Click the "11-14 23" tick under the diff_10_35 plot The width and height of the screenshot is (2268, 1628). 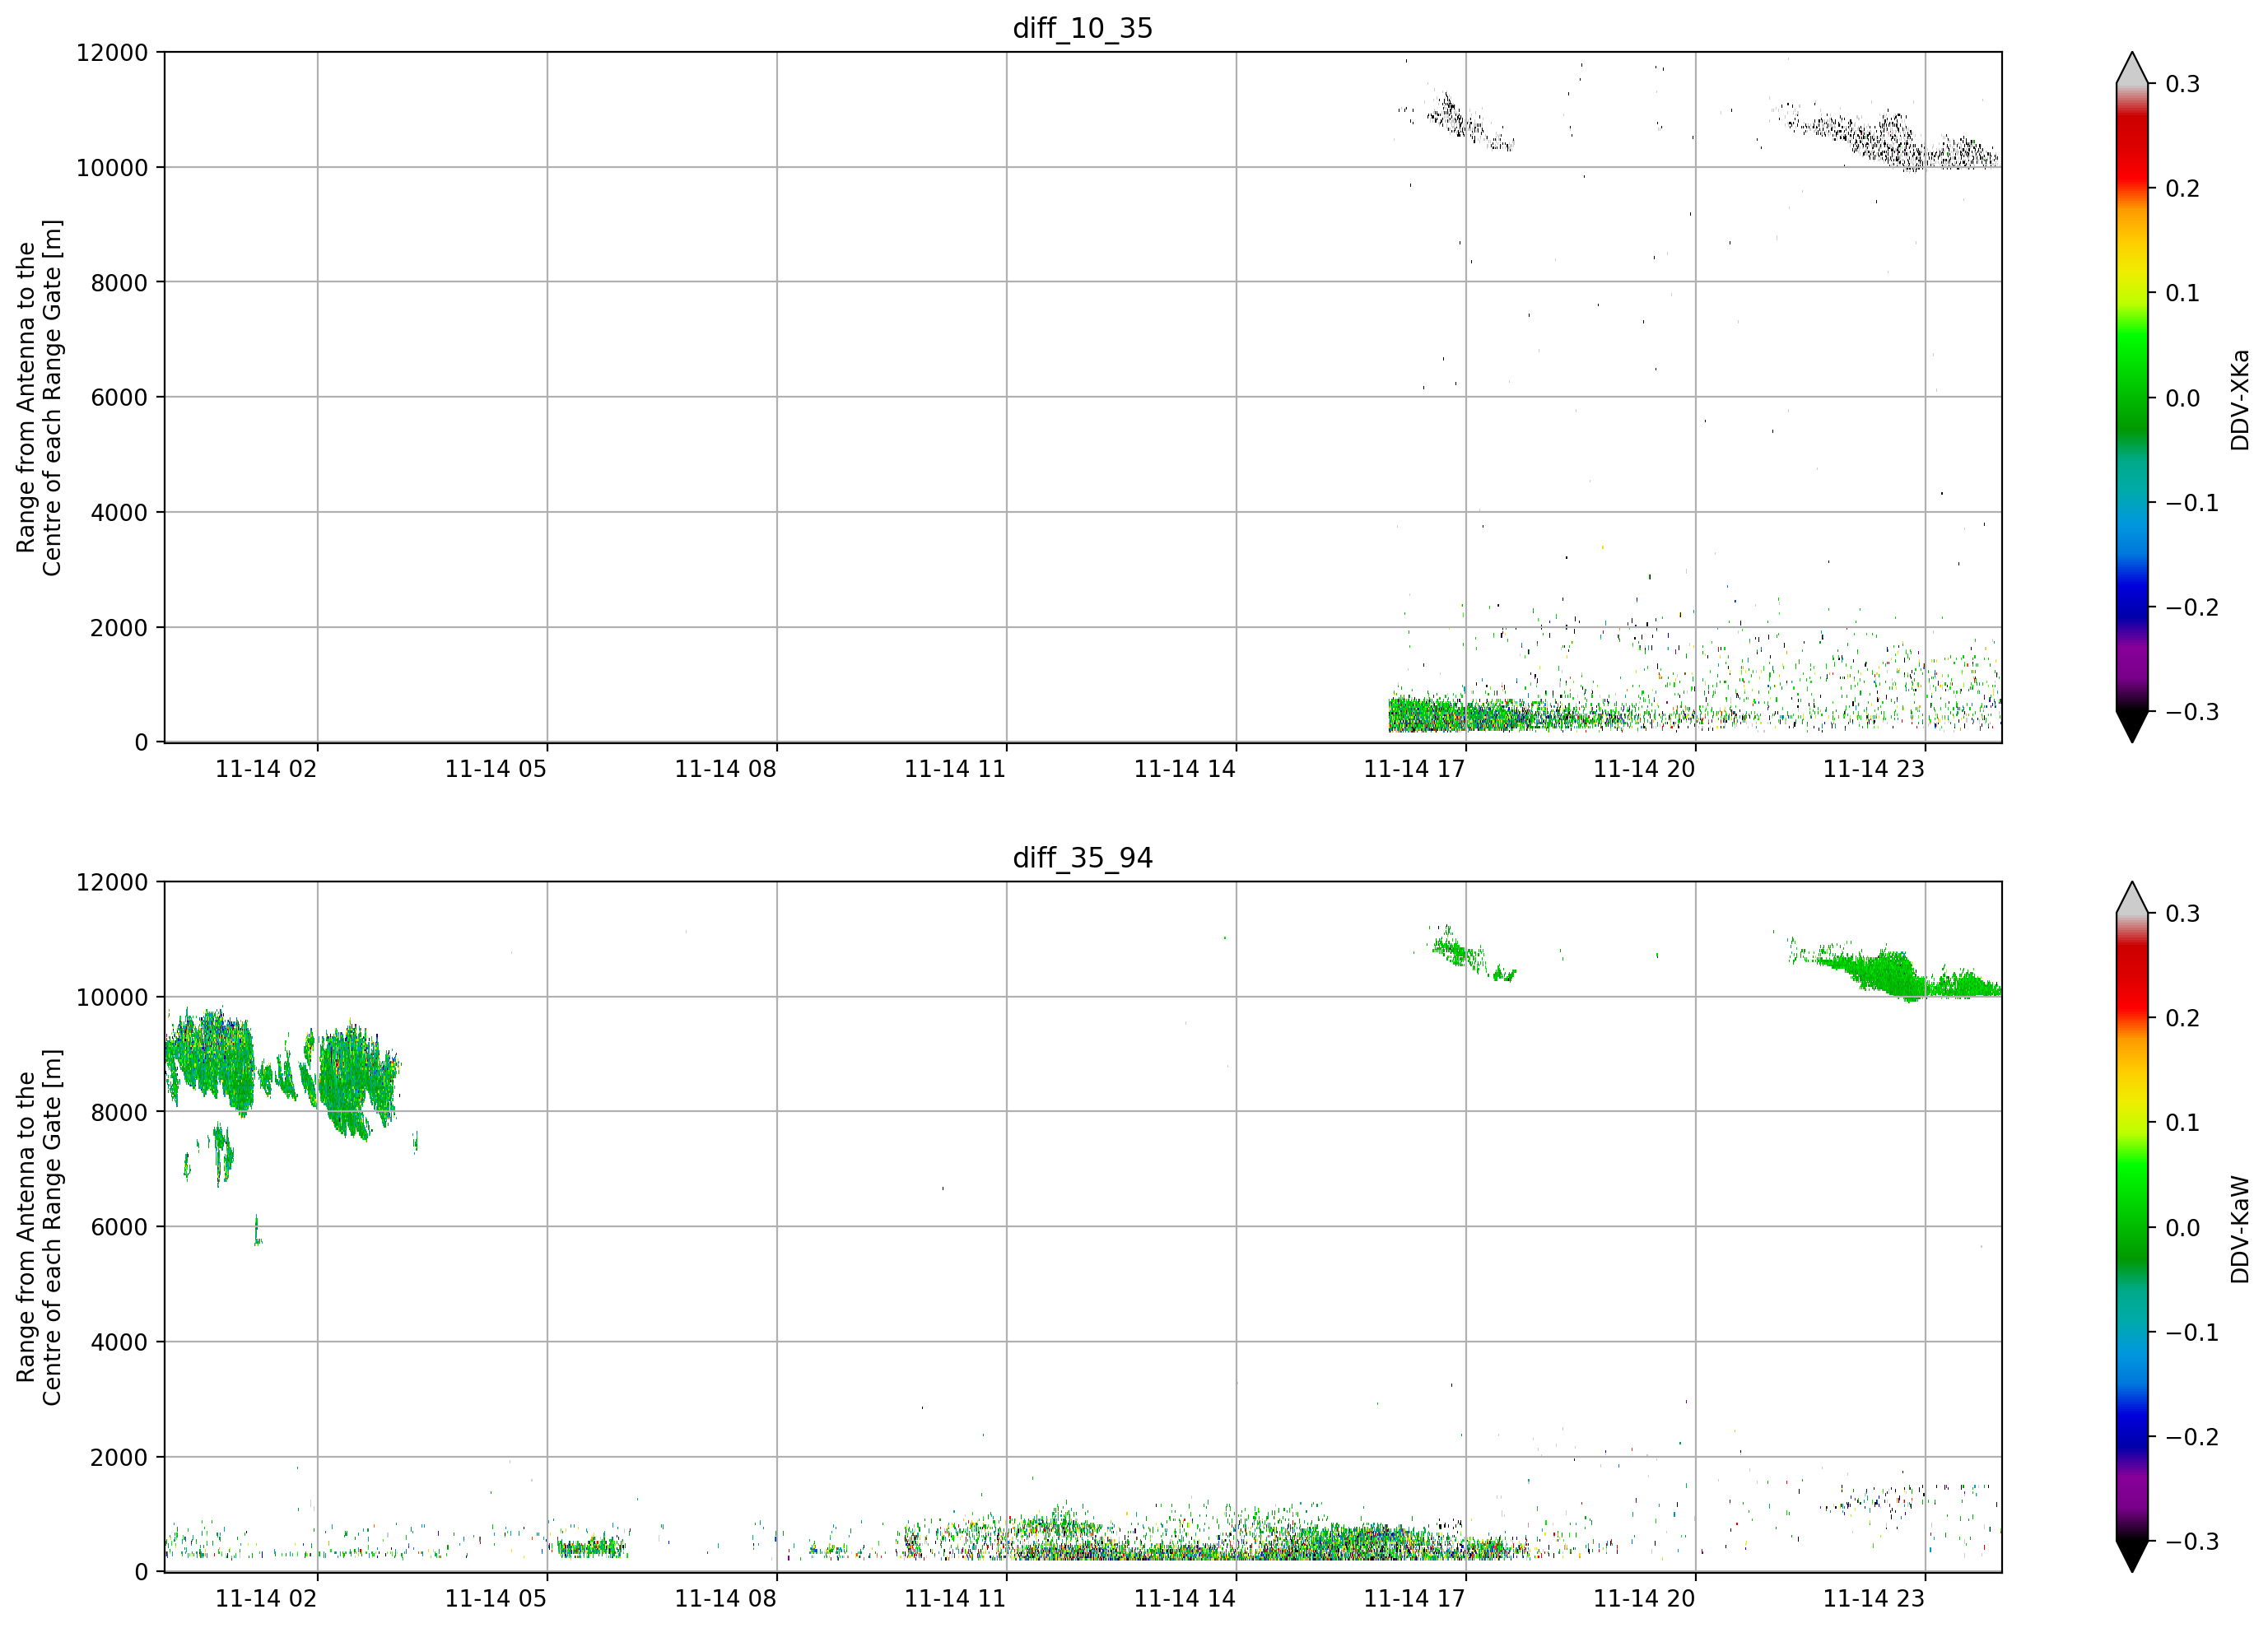click(x=1874, y=769)
